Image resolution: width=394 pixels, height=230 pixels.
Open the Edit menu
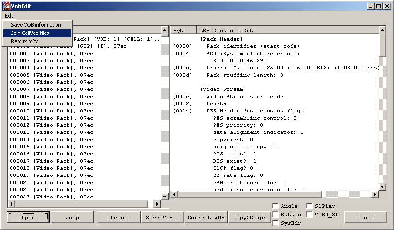click(9, 16)
